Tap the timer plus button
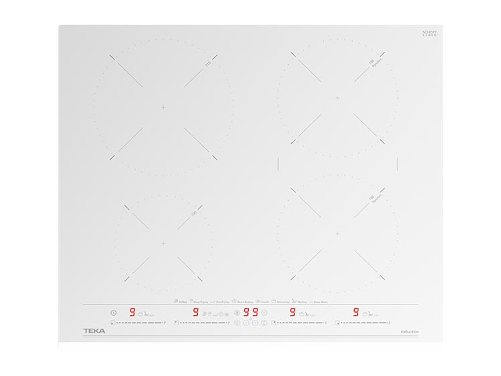 coord(255,323)
